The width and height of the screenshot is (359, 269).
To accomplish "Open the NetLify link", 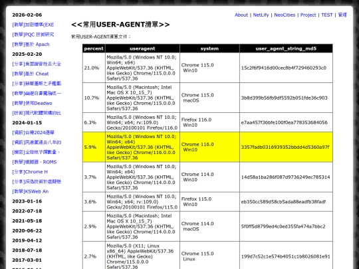I will (261, 15).
